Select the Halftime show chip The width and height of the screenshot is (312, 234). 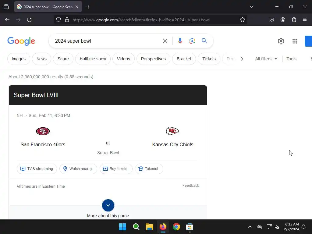pos(93,59)
